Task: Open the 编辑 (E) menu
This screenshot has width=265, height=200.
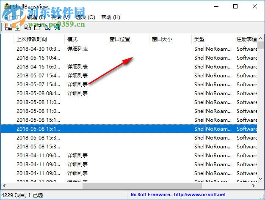Action: pyautogui.click(x=36, y=17)
